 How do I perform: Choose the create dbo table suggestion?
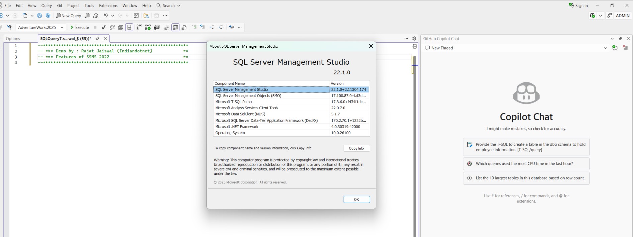(x=526, y=147)
